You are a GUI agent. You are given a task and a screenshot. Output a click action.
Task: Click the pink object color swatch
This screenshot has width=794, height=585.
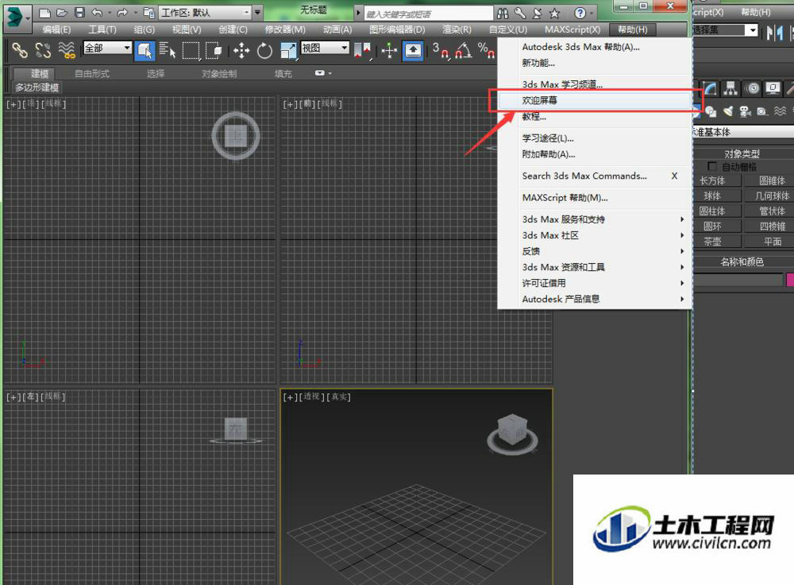pyautogui.click(x=790, y=279)
